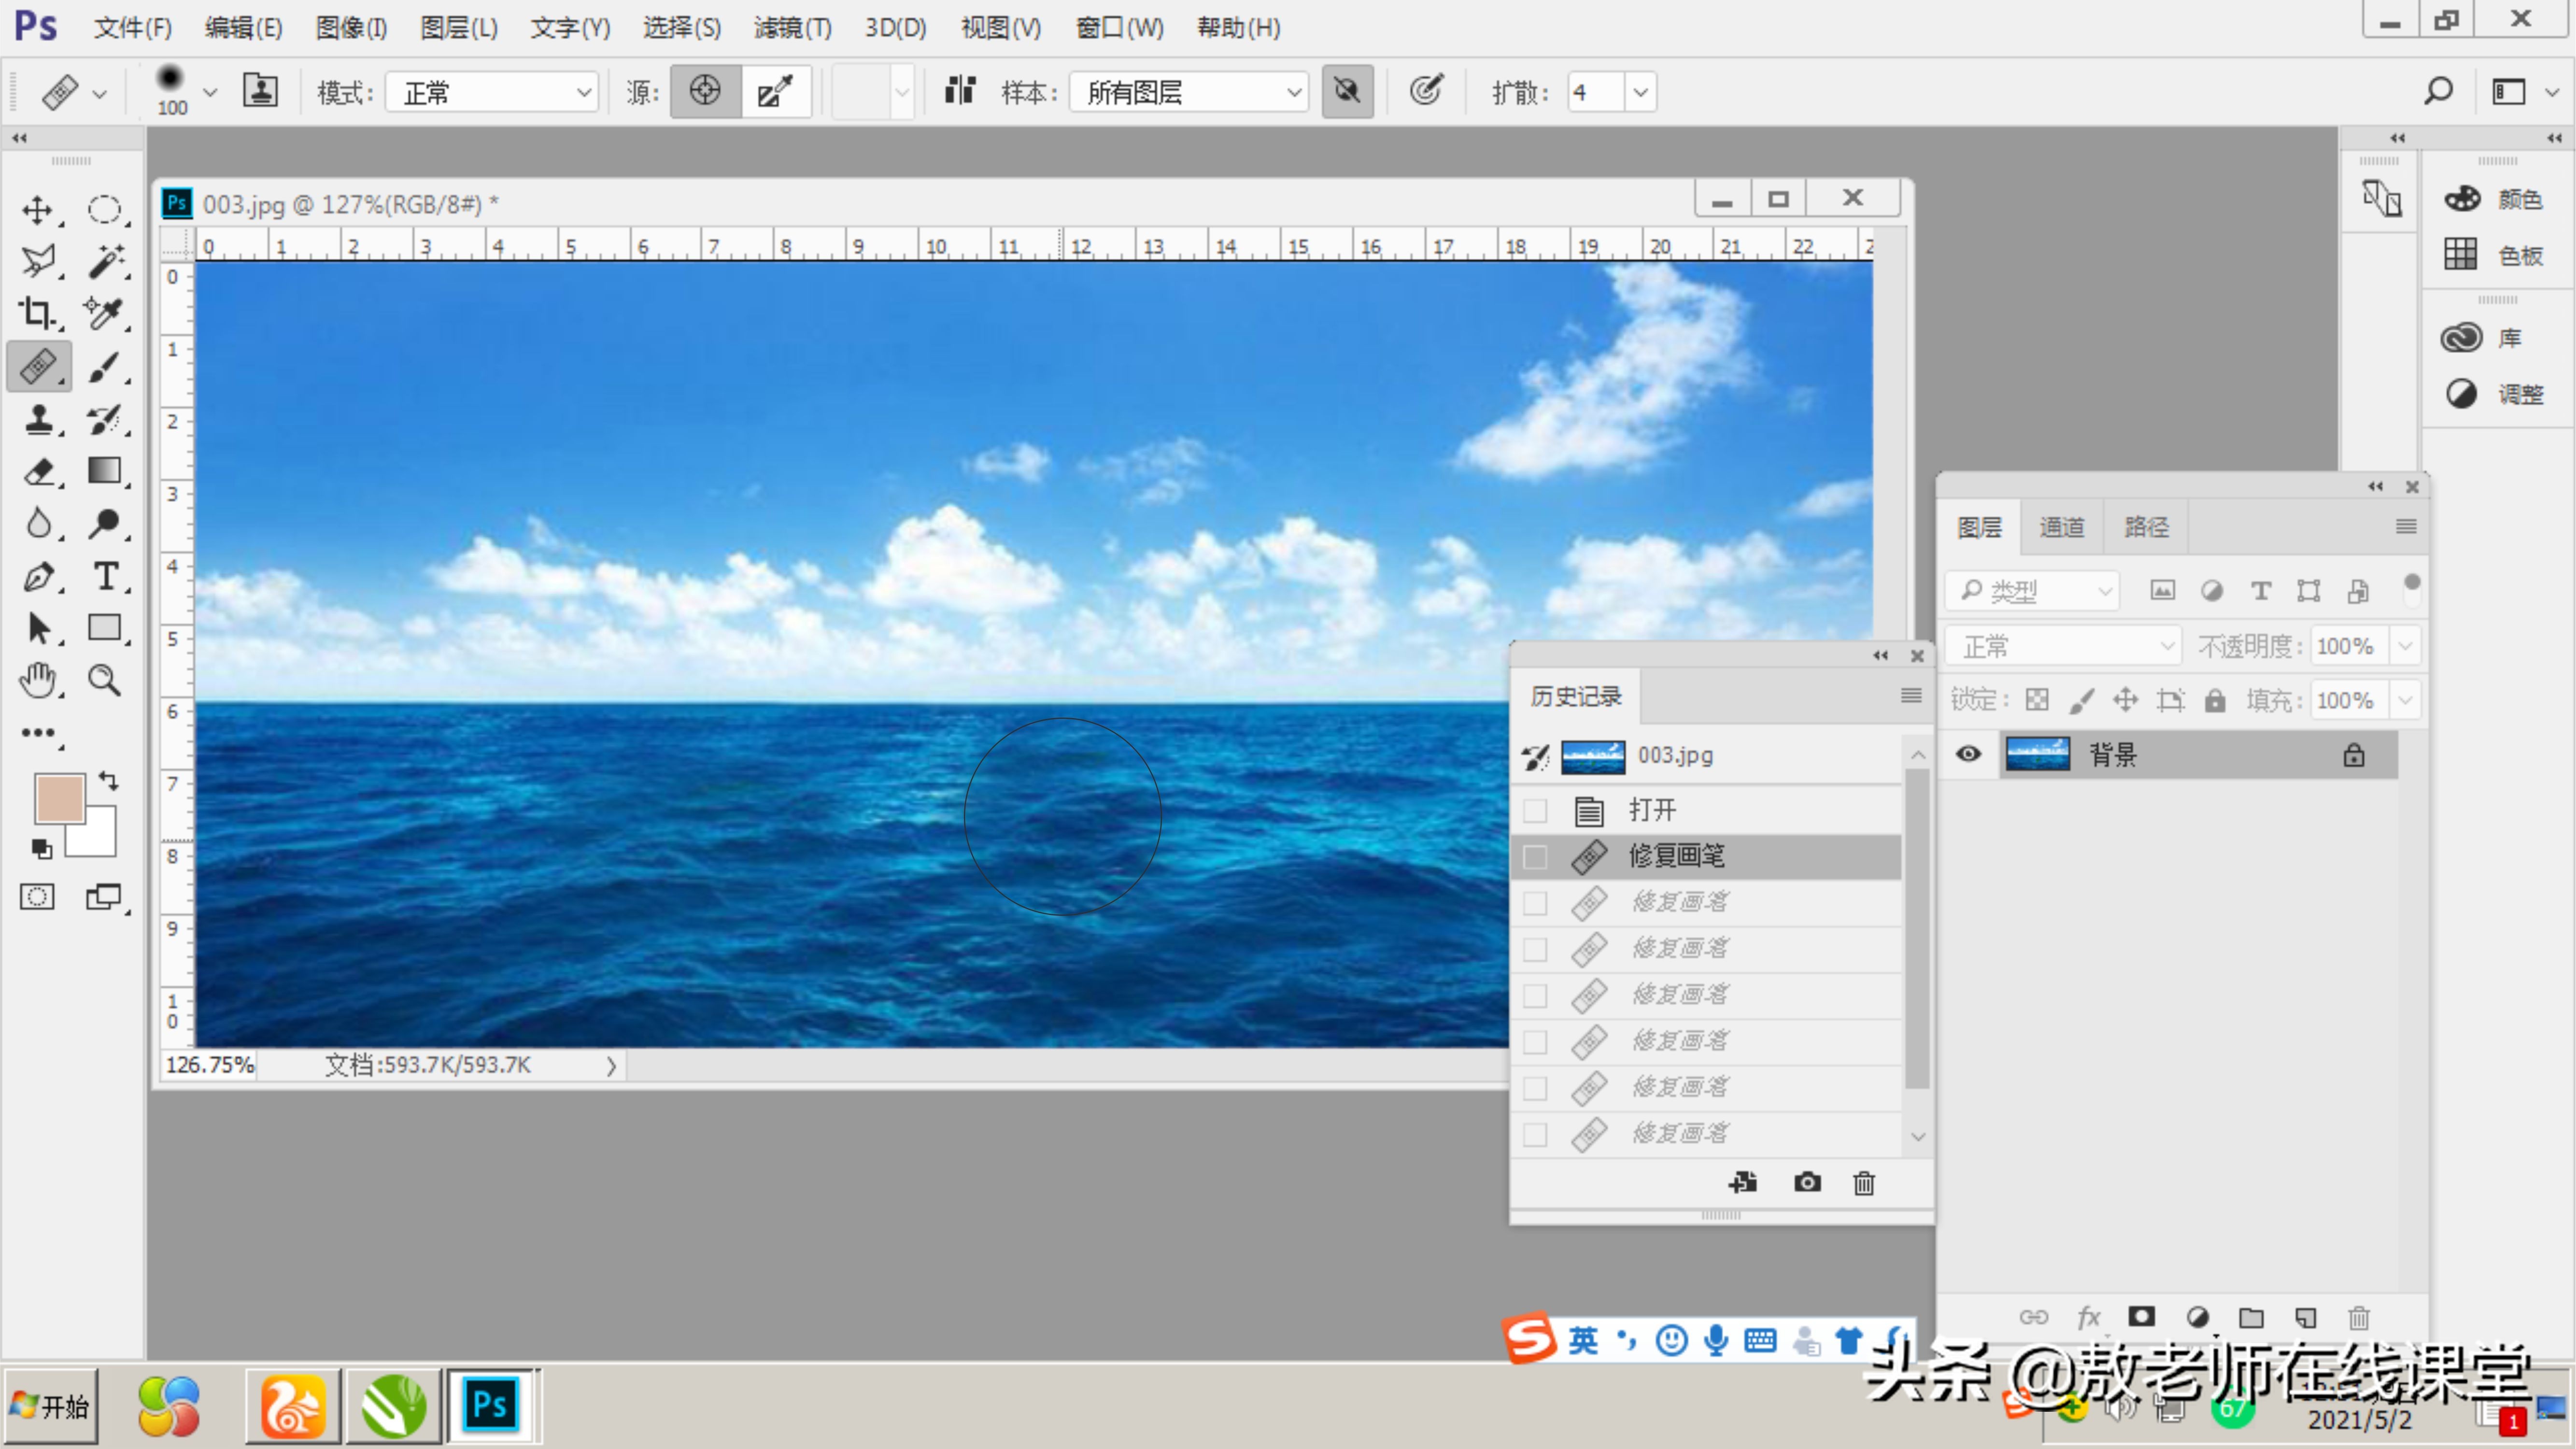Viewport: 2576px width, 1449px height.
Task: Toggle history source box beside 打开 step
Action: [1535, 810]
